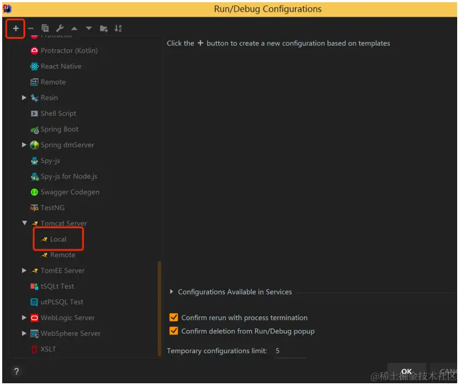Select the Swagger Codegen icon
This screenshot has width=461, height=386.
[34, 192]
